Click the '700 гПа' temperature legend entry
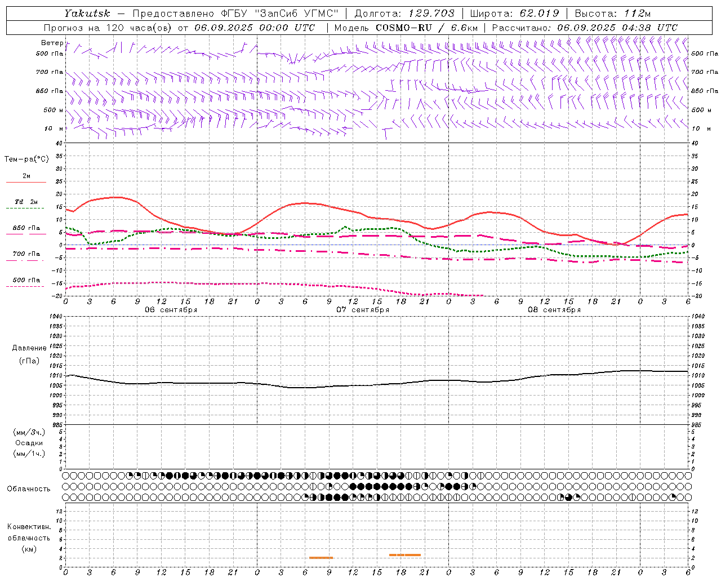 [x=26, y=254]
